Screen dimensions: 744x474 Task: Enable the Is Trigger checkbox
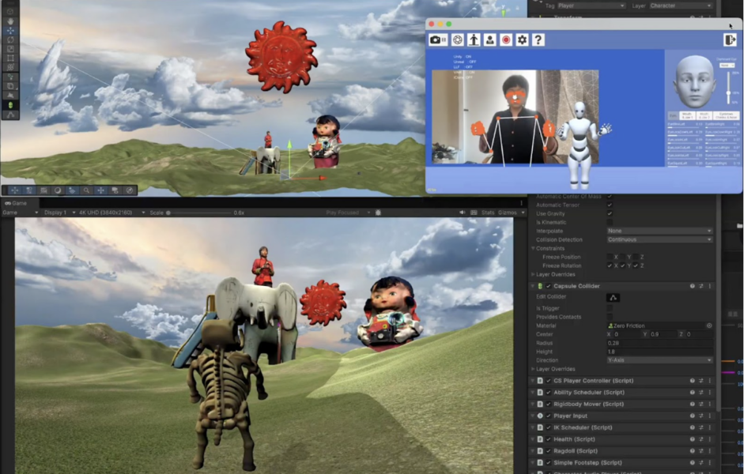[609, 308]
